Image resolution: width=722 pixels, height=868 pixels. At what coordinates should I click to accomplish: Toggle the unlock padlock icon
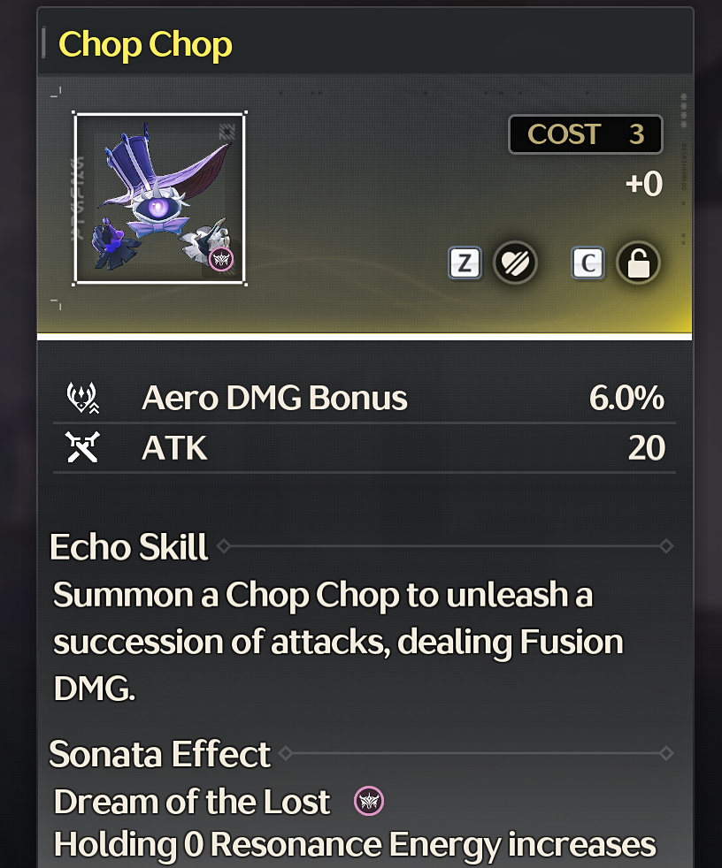tap(638, 263)
